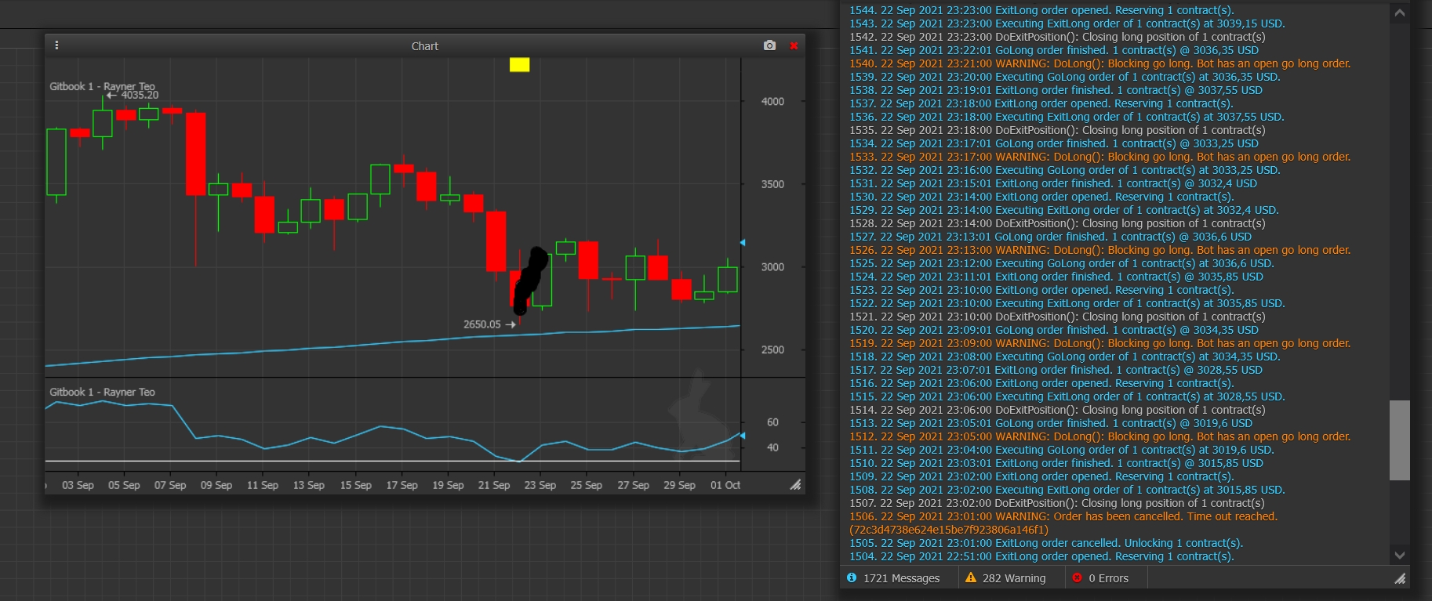Click the yellow marker atop the chart
Image resolution: width=1432 pixels, height=601 pixels.
pos(519,65)
